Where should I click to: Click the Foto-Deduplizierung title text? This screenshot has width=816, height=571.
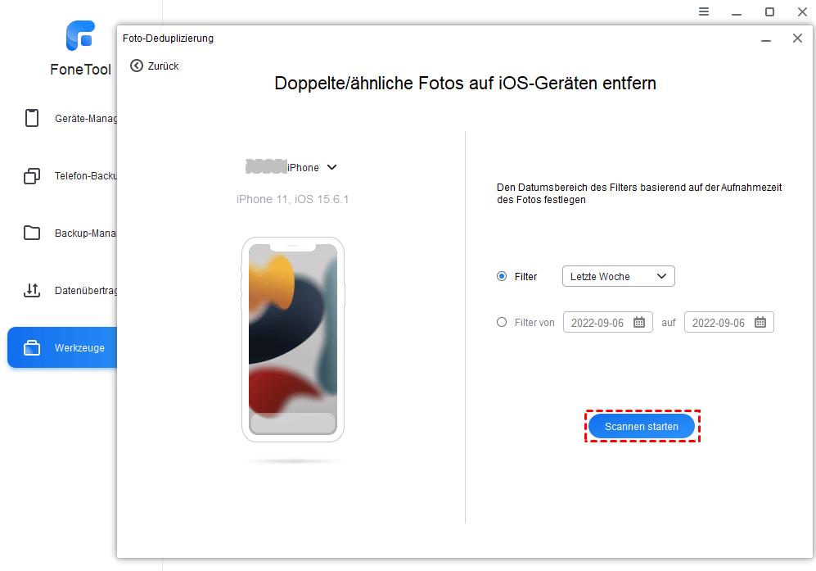point(168,39)
